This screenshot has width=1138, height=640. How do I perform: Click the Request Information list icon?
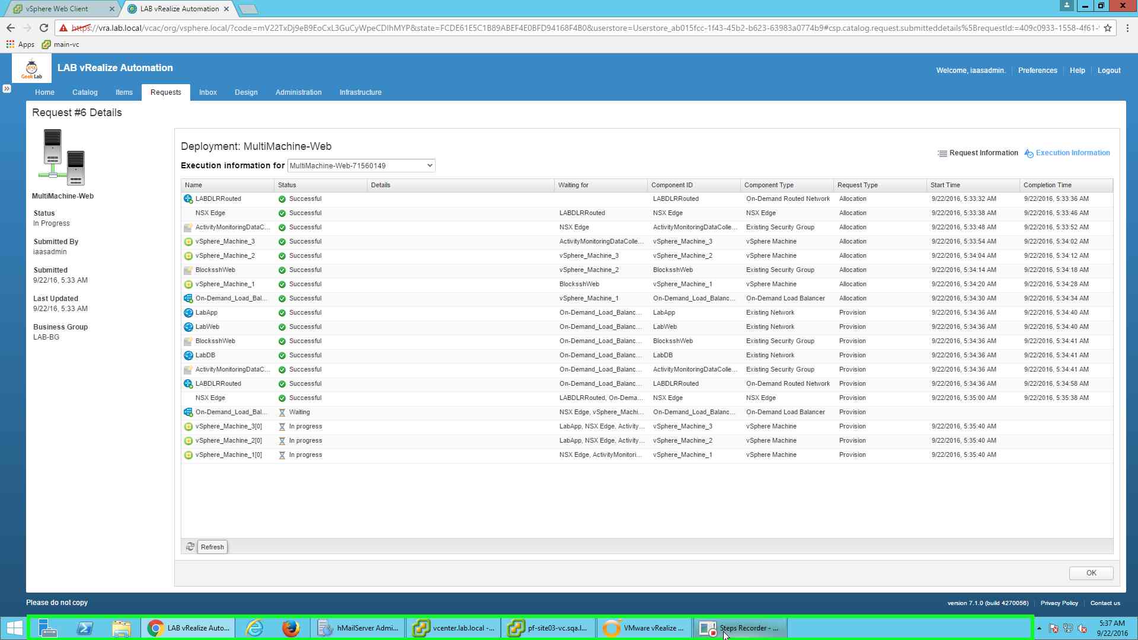942,153
